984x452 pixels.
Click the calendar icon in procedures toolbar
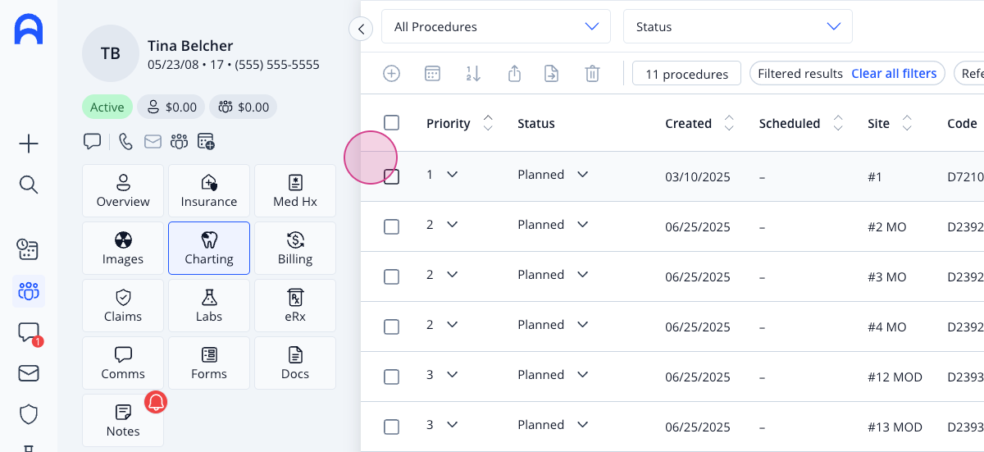click(432, 74)
